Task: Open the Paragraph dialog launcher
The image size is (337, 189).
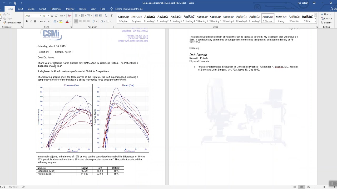Action: [x=113, y=27]
